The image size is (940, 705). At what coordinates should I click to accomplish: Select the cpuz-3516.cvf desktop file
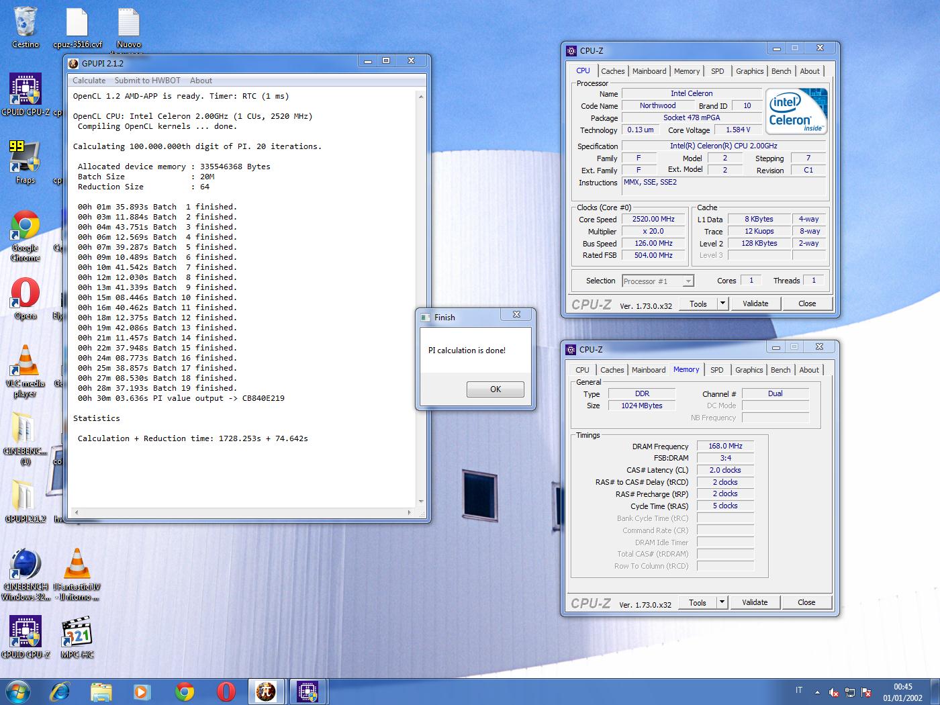[x=77, y=28]
